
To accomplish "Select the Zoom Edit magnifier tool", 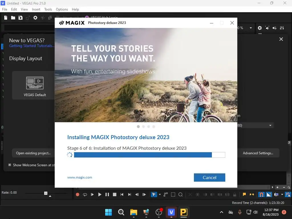I will (181, 194).
